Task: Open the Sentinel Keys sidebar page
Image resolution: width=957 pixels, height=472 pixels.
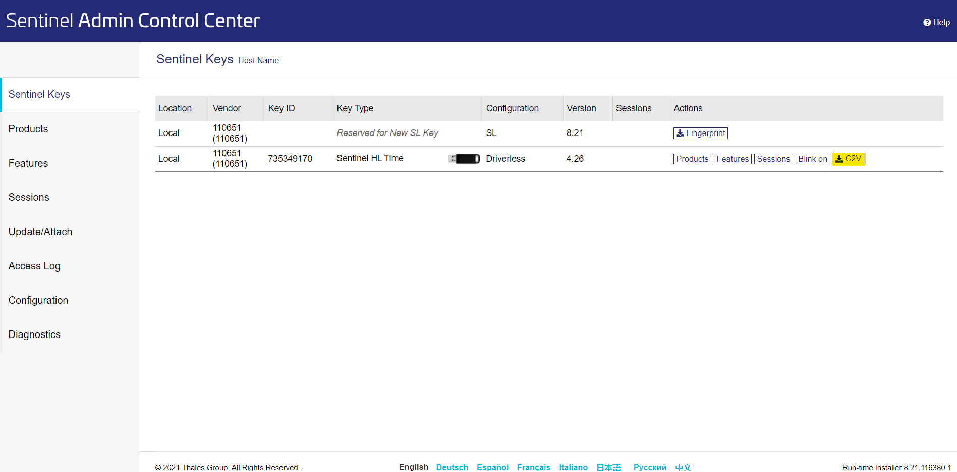Action: tap(39, 95)
